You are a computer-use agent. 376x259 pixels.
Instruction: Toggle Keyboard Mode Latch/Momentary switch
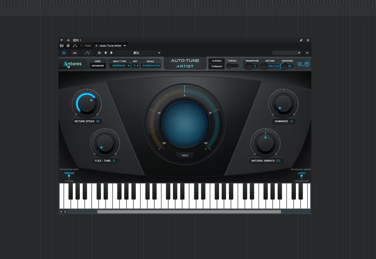[x=301, y=177]
